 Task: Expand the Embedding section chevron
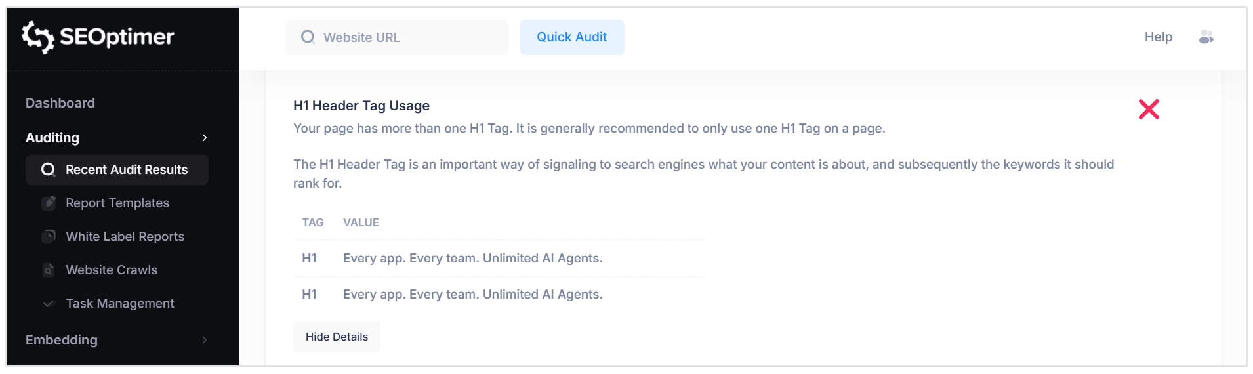[205, 340]
